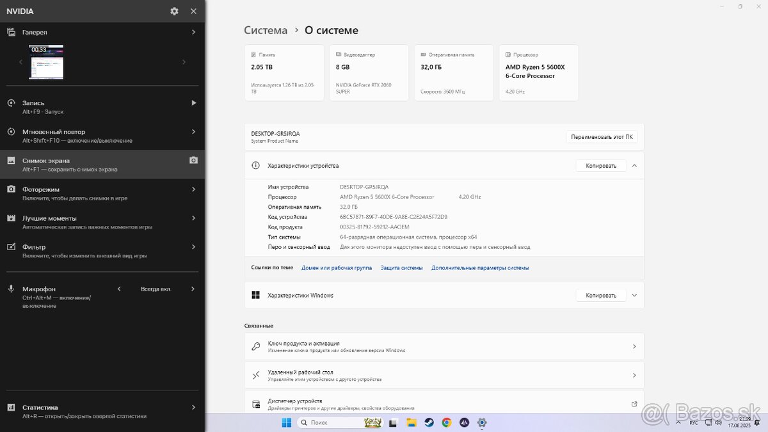Open Статистика overlay entry
The width and height of the screenshot is (768, 432).
click(102, 411)
